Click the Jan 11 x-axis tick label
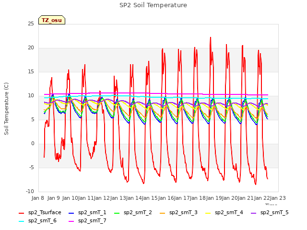The image size is (307, 230). (x=86, y=198)
